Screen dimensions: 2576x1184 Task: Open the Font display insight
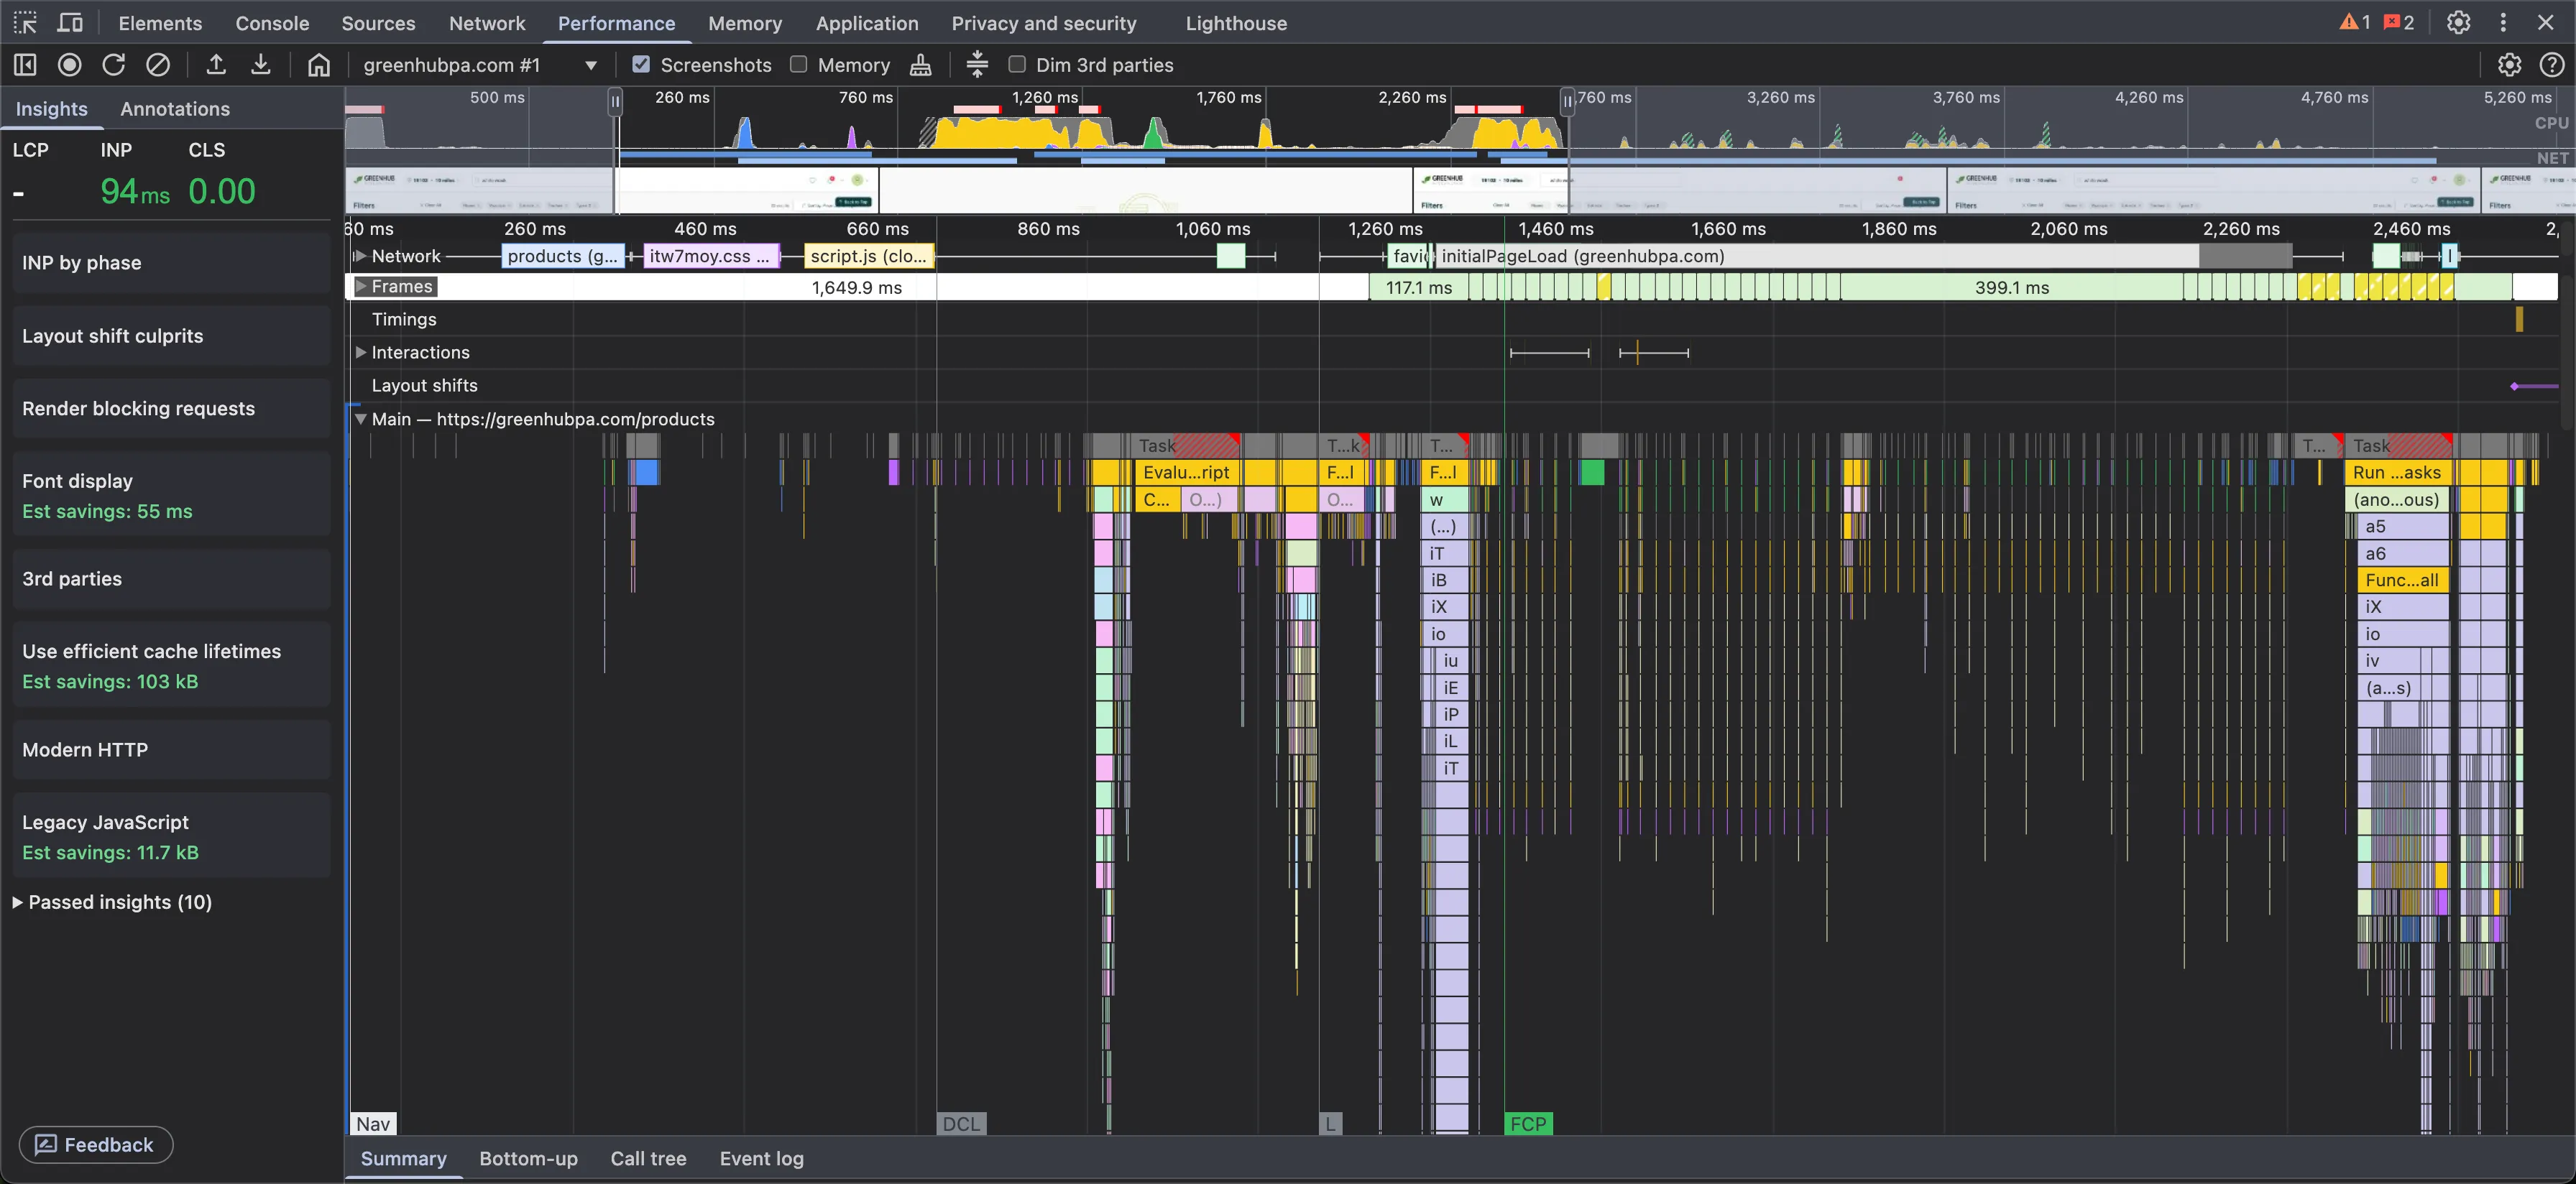coord(171,495)
